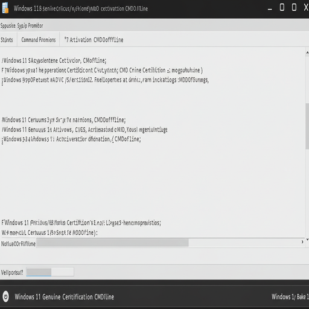This screenshot has width=309, height=309.
Task: Open the 'Sppusice' menu item
Action: (8, 26)
